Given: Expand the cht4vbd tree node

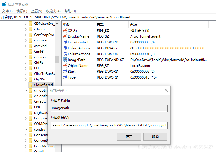Looking at the screenshot, I should click(x=26, y=46).
